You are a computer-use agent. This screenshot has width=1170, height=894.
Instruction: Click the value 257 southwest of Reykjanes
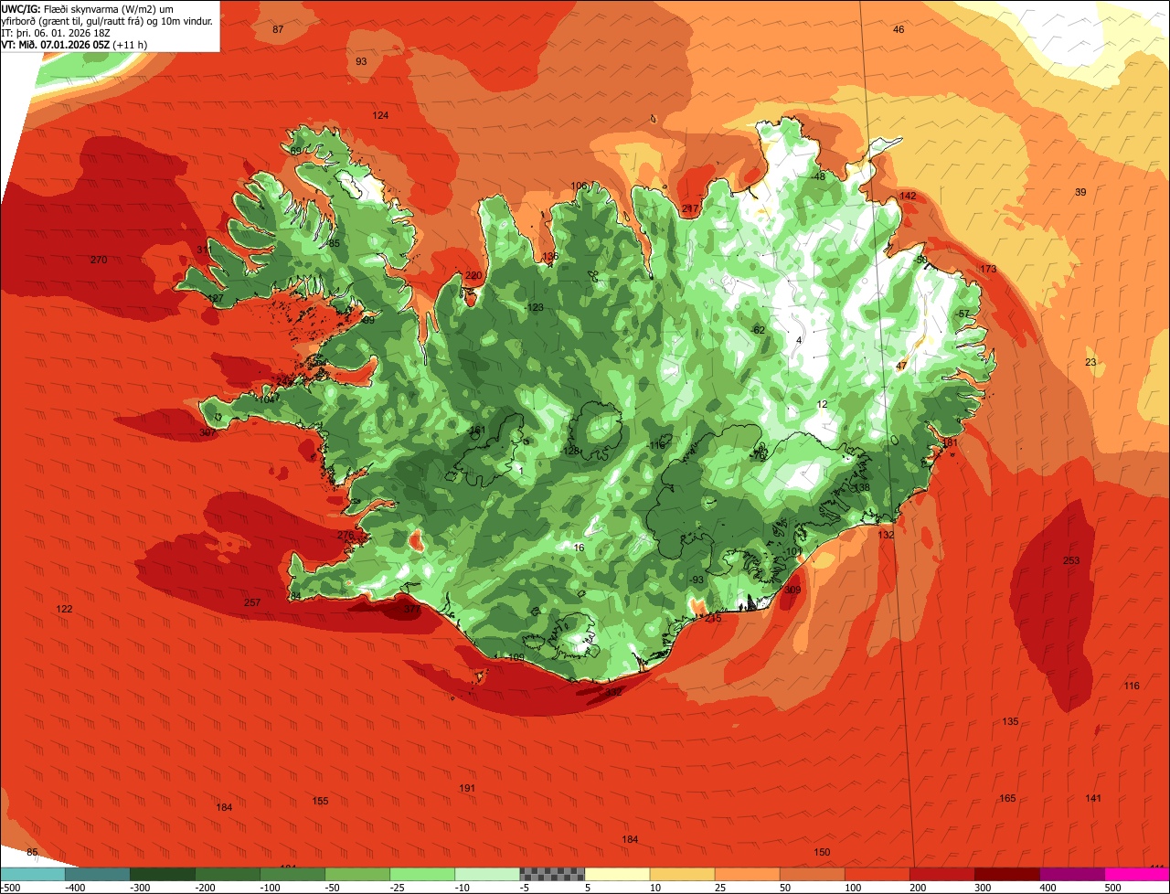click(252, 603)
